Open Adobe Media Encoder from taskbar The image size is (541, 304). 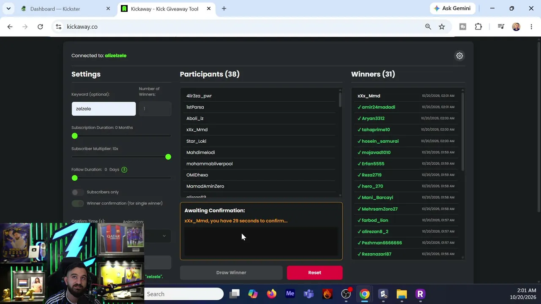(290, 294)
